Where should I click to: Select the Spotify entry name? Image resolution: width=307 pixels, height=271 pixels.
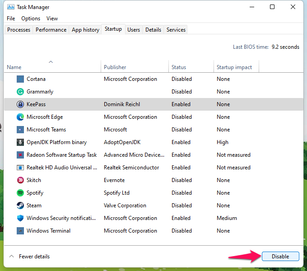(x=35, y=193)
